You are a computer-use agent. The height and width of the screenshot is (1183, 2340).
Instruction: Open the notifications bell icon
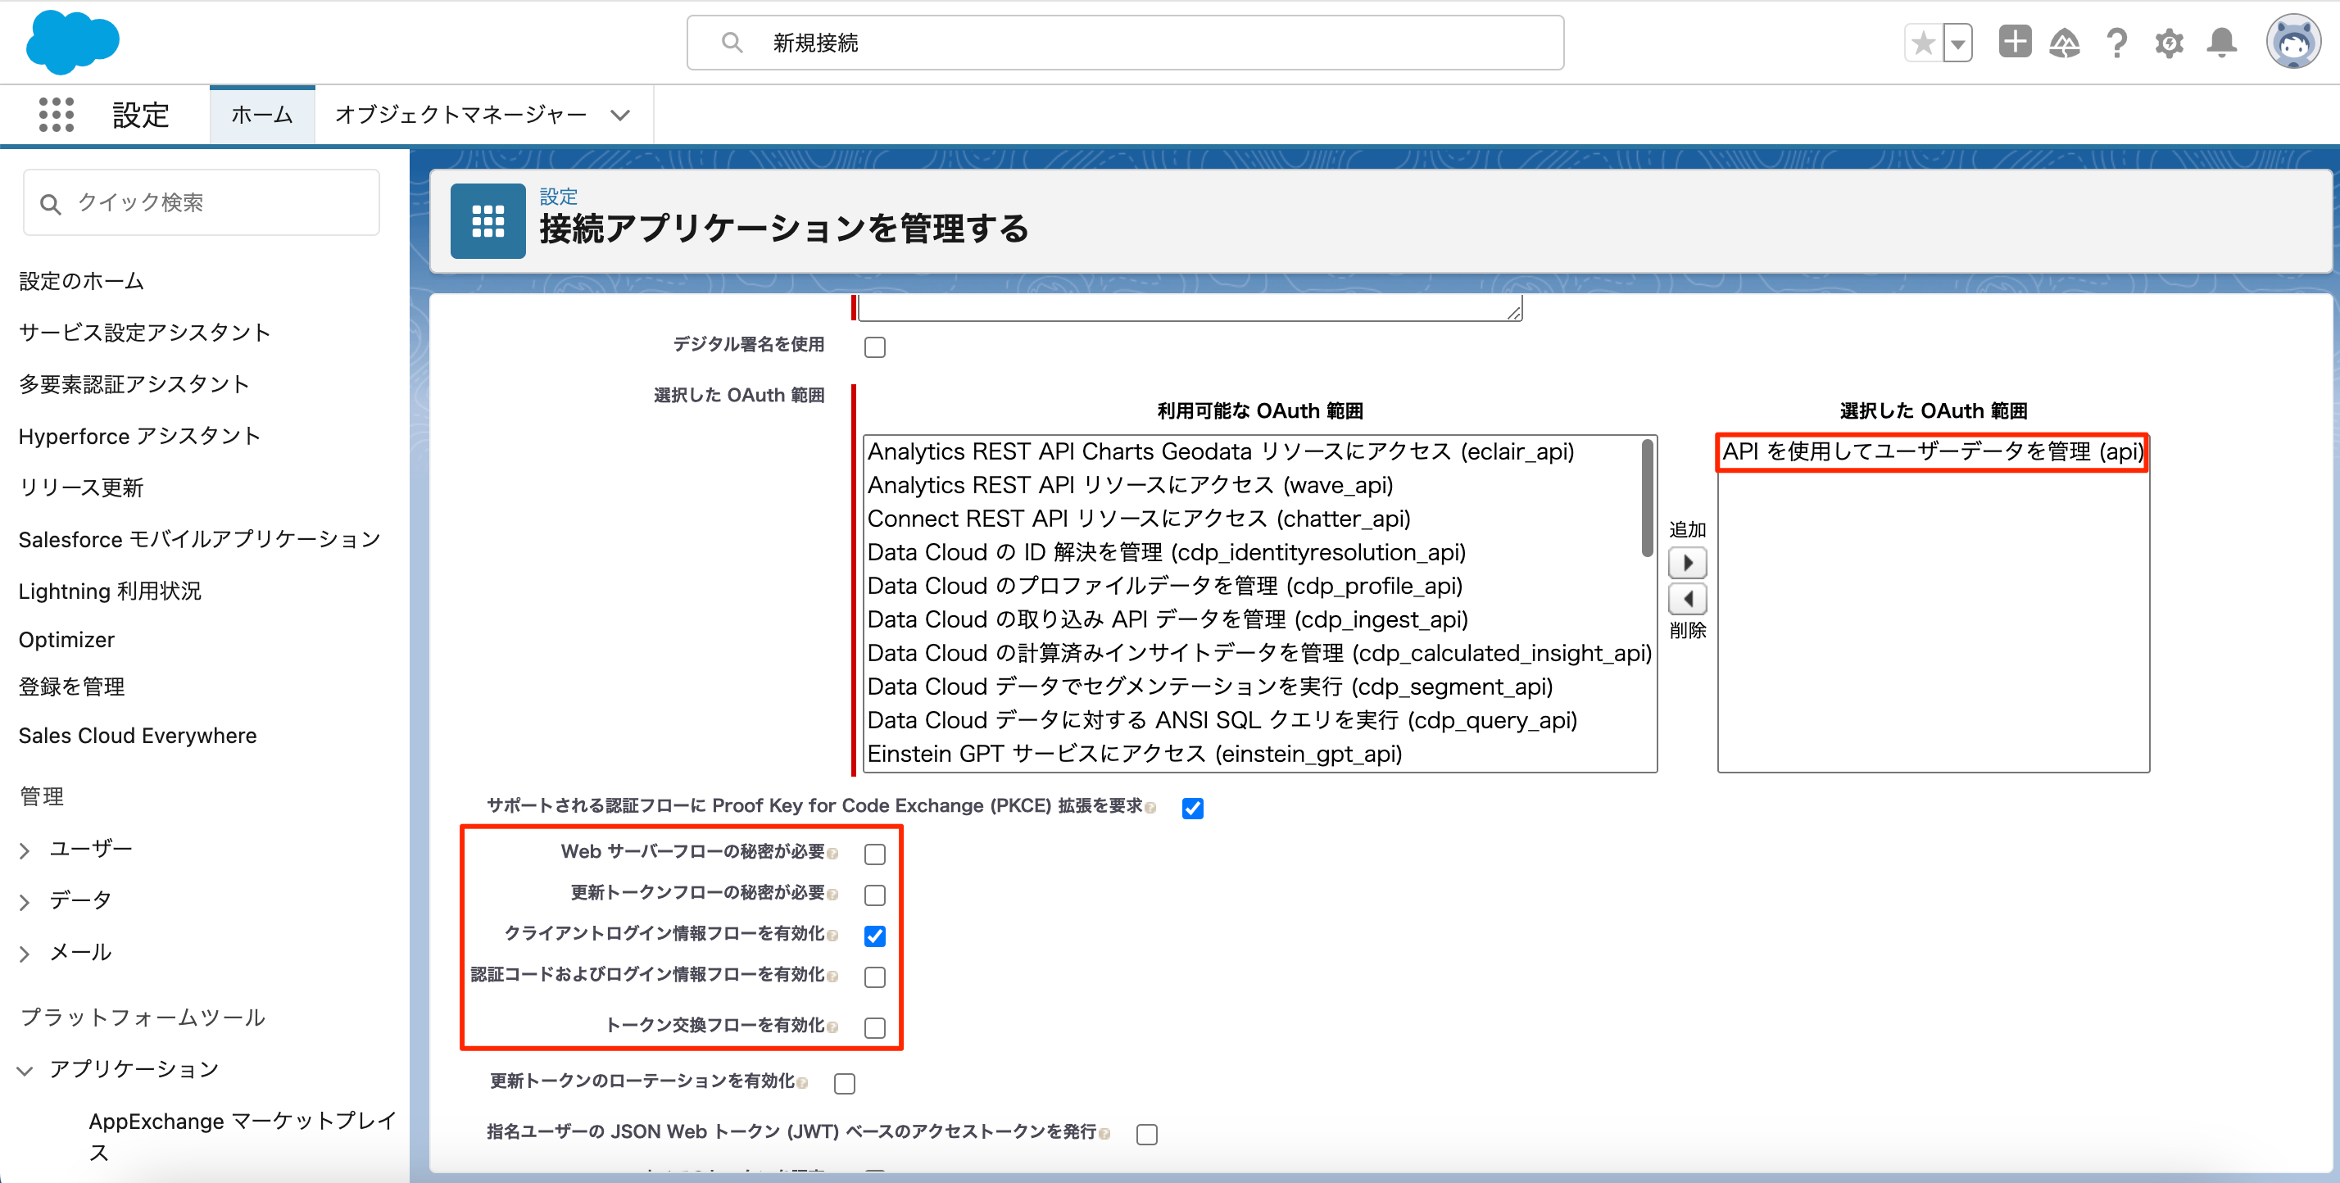(x=2222, y=43)
